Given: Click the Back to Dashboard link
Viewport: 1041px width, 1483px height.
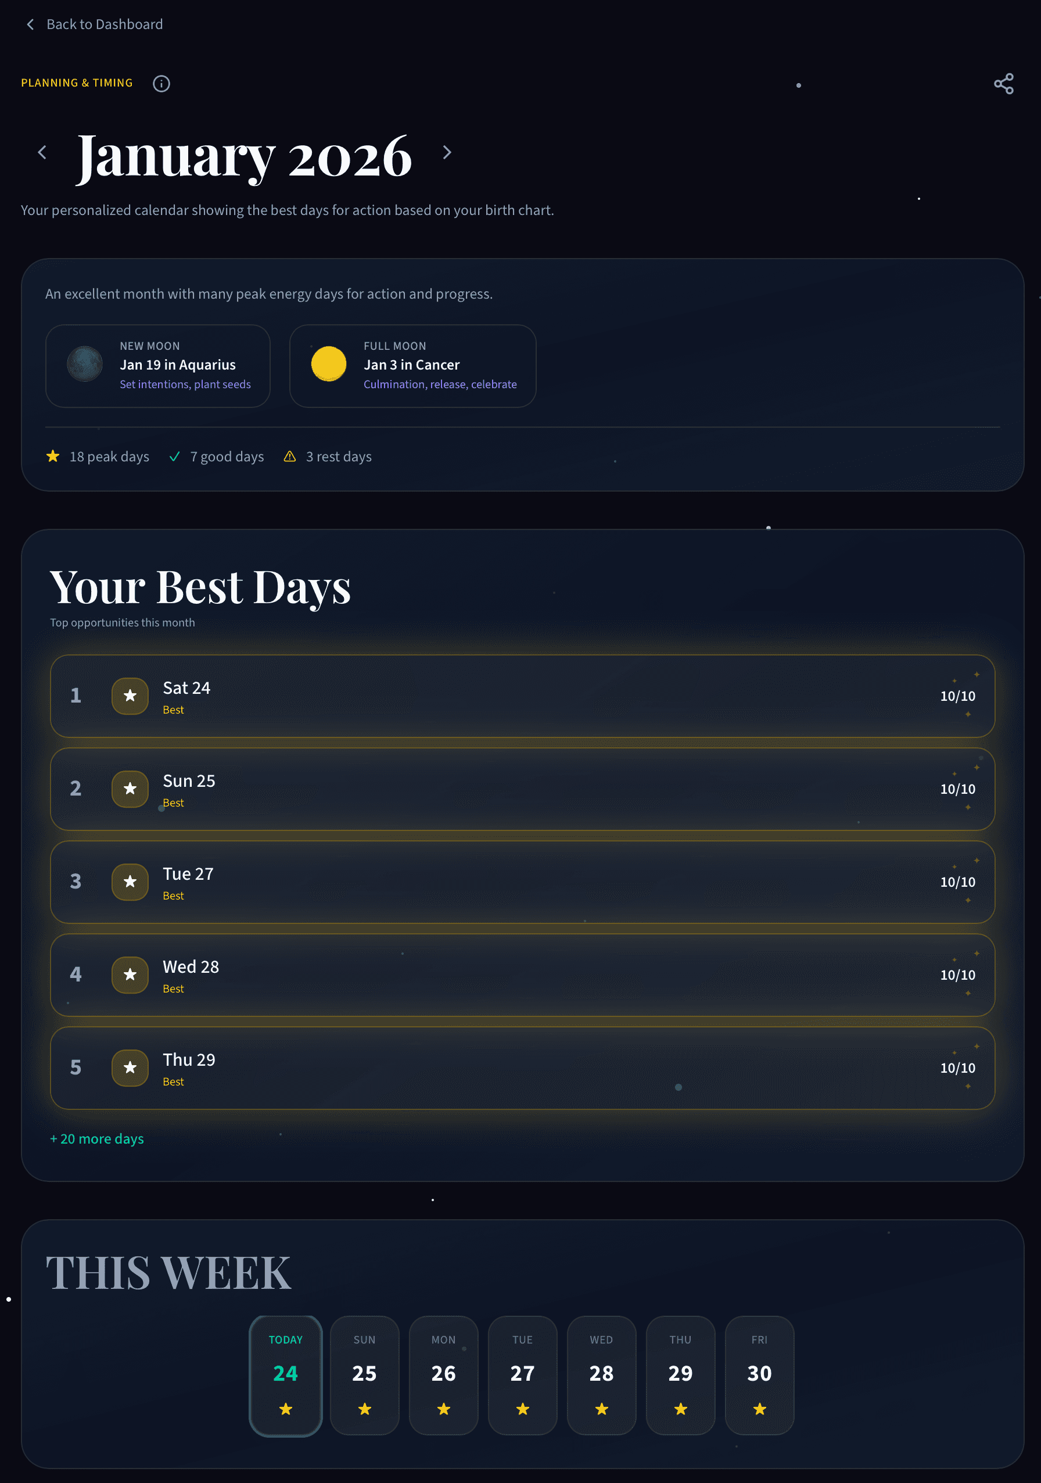Looking at the screenshot, I should tap(104, 24).
